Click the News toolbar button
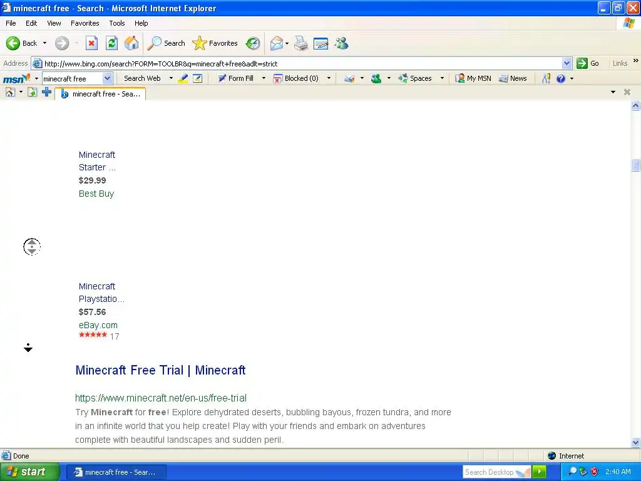 (513, 78)
